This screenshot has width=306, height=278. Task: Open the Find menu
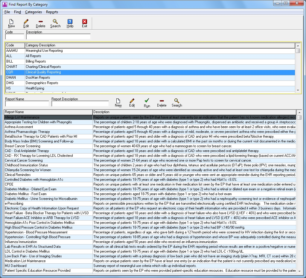point(17,12)
